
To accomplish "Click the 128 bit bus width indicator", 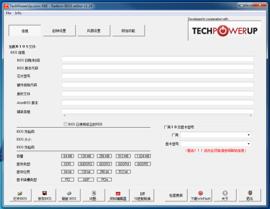I will pyautogui.click(x=86, y=172).
